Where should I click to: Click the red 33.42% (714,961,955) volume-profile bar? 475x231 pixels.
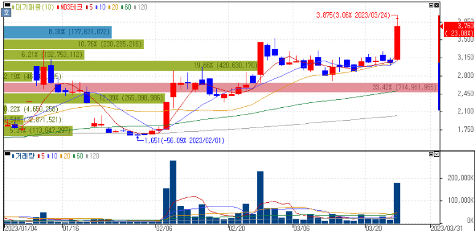click(x=221, y=88)
